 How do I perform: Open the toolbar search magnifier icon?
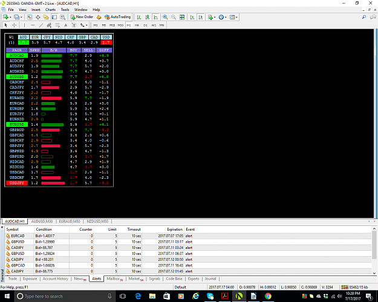pos(364,17)
